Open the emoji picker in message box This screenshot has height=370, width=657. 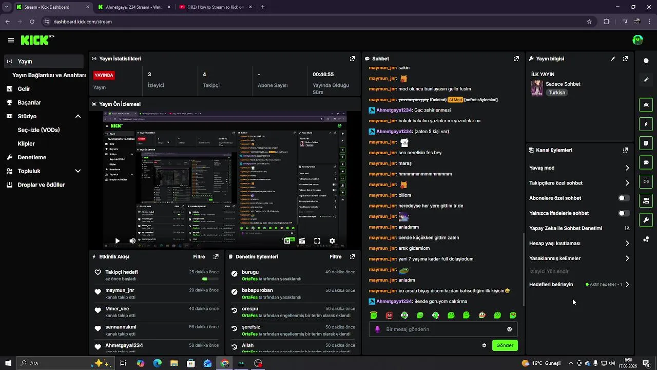[x=509, y=329]
